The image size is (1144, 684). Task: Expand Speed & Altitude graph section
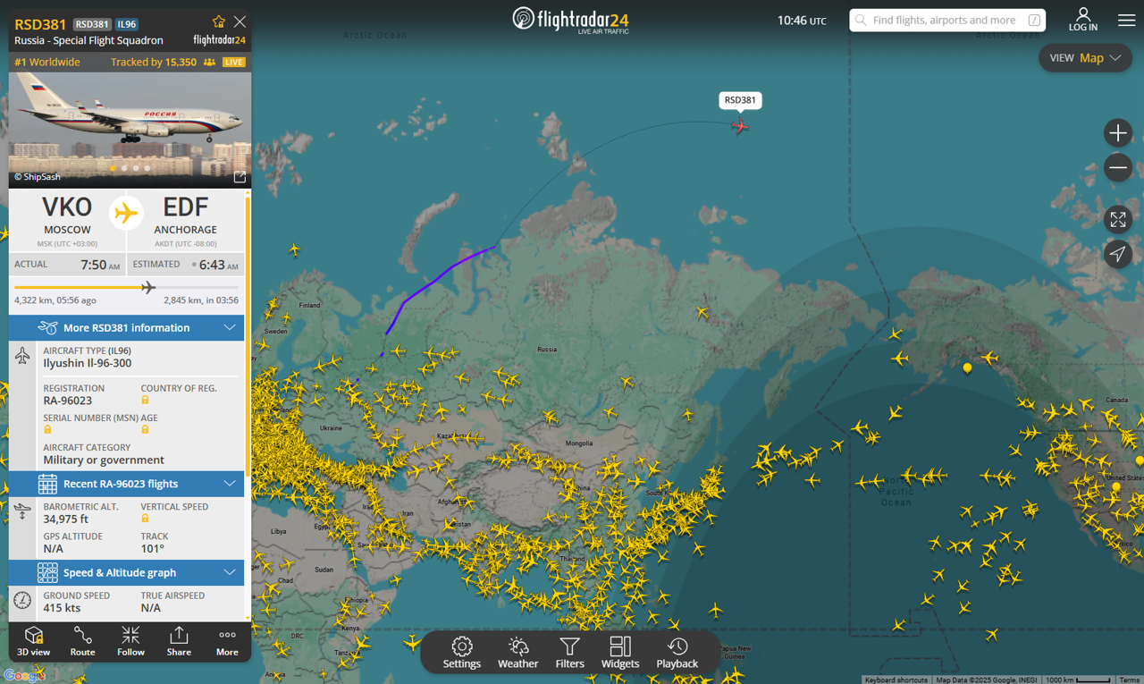(x=126, y=572)
